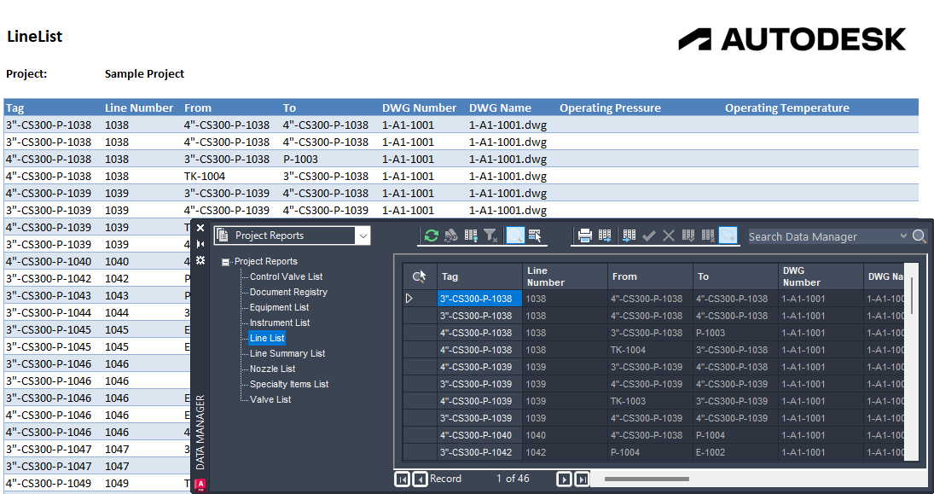Select Nozzle List report
934x494 pixels.
click(272, 369)
